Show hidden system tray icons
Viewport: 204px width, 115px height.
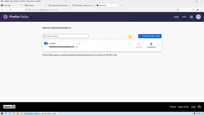[x=192, y=113]
